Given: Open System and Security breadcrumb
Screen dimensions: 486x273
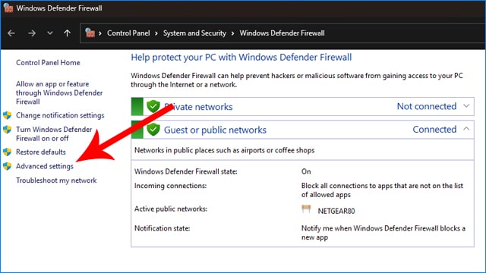Looking at the screenshot, I should [x=194, y=33].
